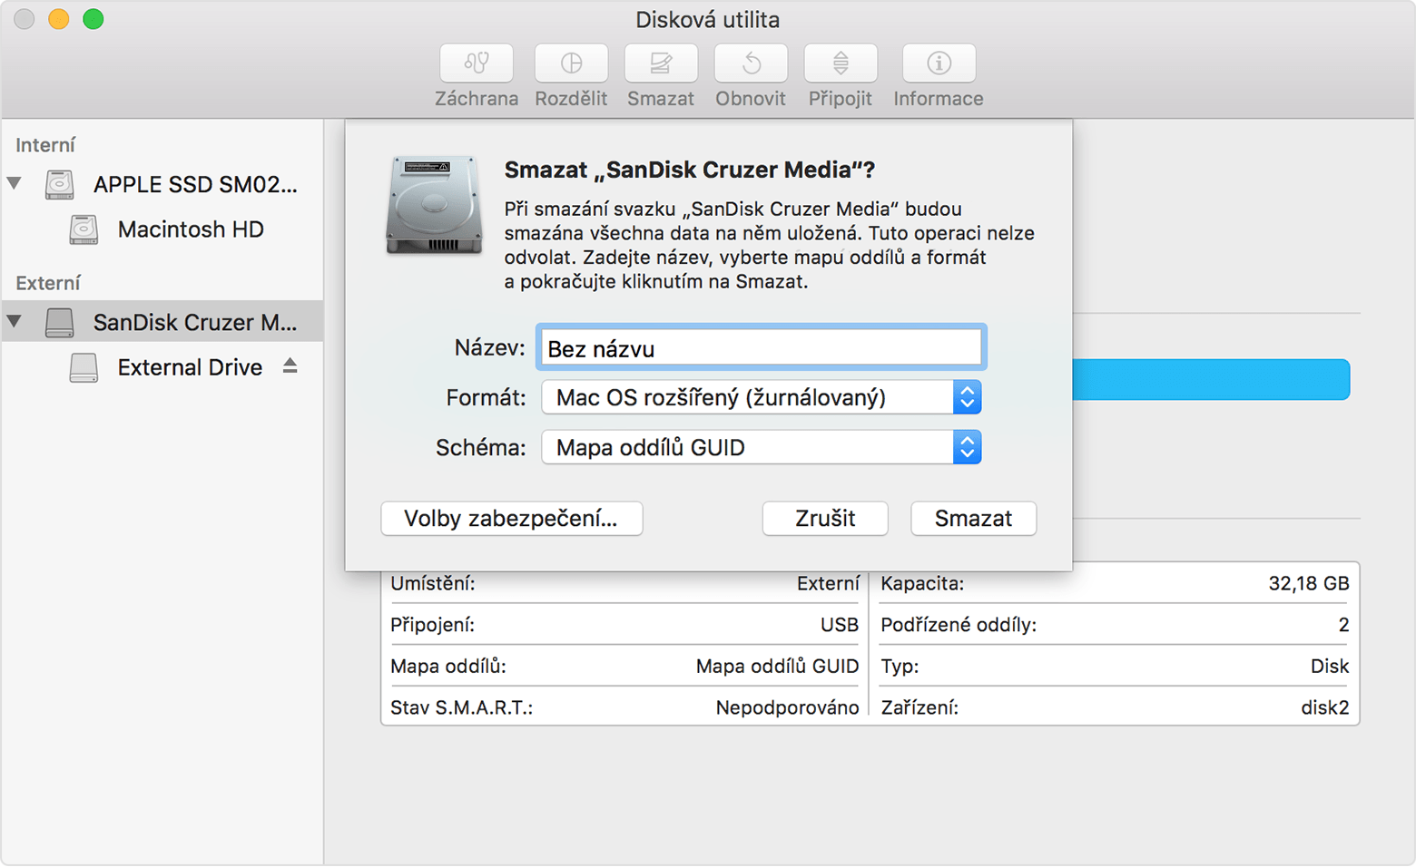Click the yellow minimize window button
Image resolution: width=1416 pixels, height=867 pixels.
(58, 19)
